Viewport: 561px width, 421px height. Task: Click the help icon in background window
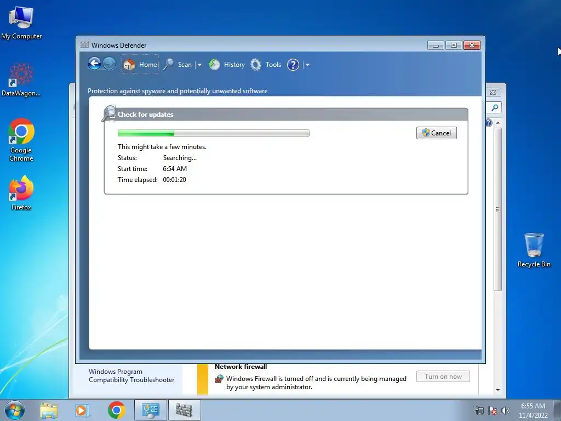coord(489,123)
